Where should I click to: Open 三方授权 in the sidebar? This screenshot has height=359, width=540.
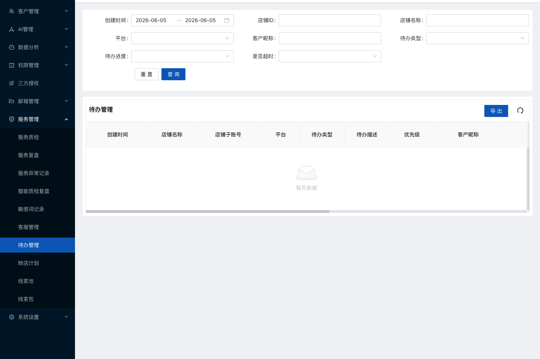37,83
